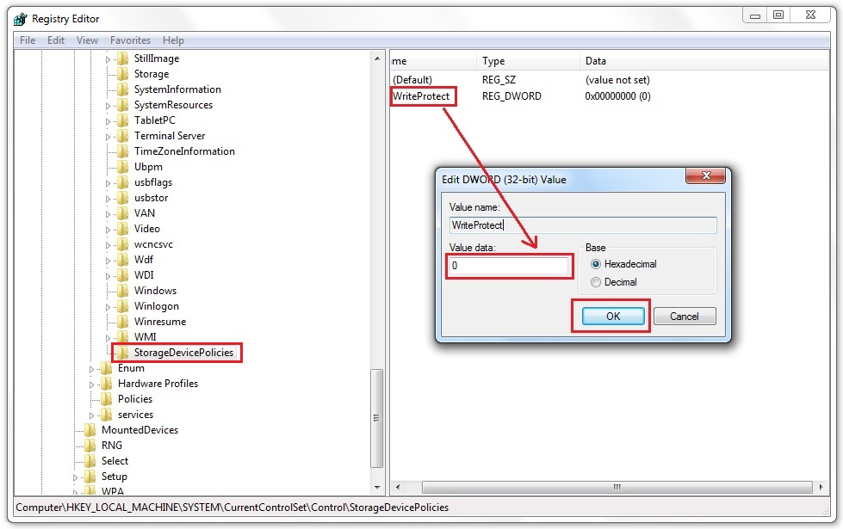This screenshot has height=529, width=843.
Task: Expand the services key
Action: [x=91, y=415]
